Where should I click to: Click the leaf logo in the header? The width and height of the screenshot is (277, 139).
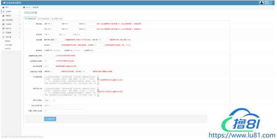[3, 2]
